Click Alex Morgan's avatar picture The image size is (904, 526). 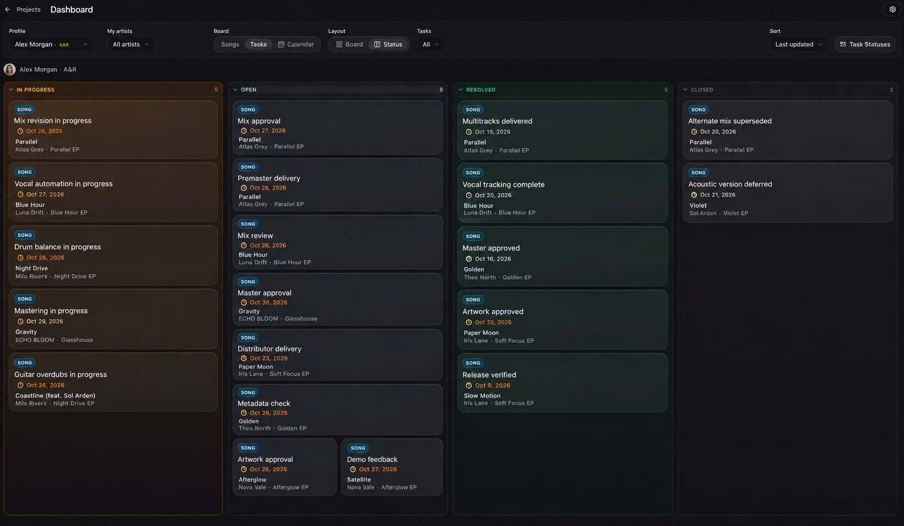[9, 69]
